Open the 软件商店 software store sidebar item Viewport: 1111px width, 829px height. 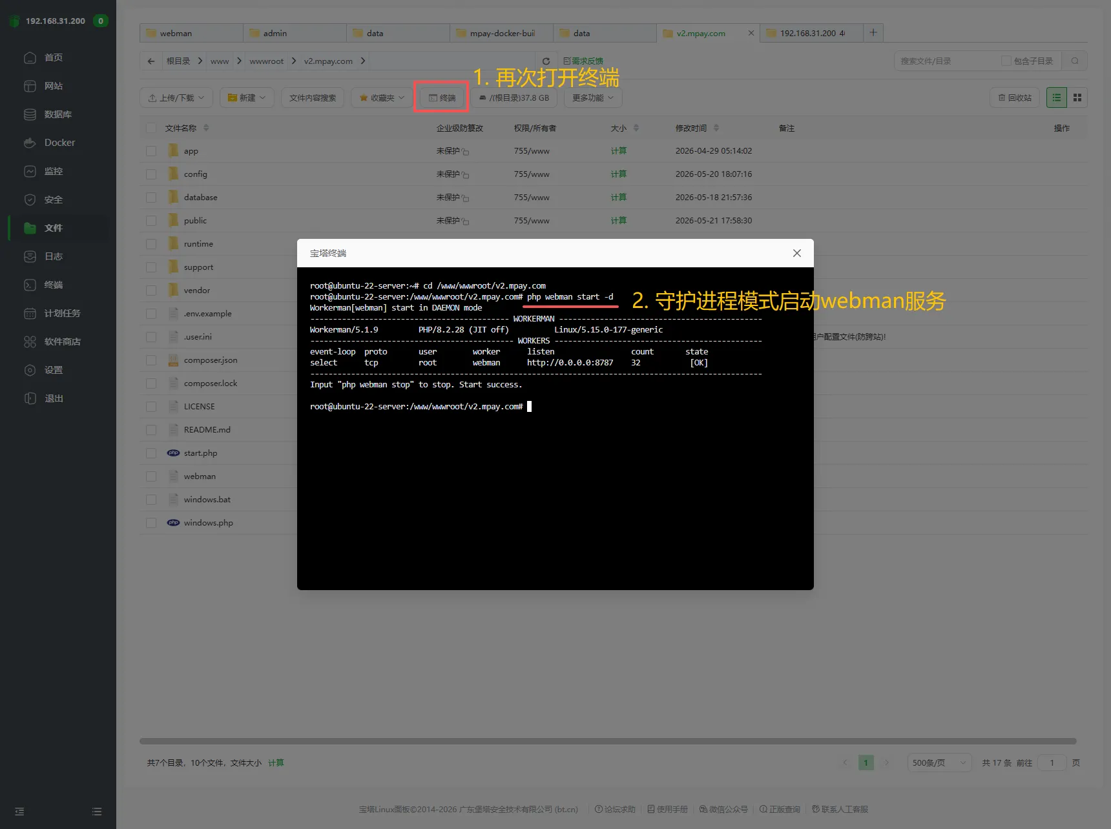(x=62, y=342)
